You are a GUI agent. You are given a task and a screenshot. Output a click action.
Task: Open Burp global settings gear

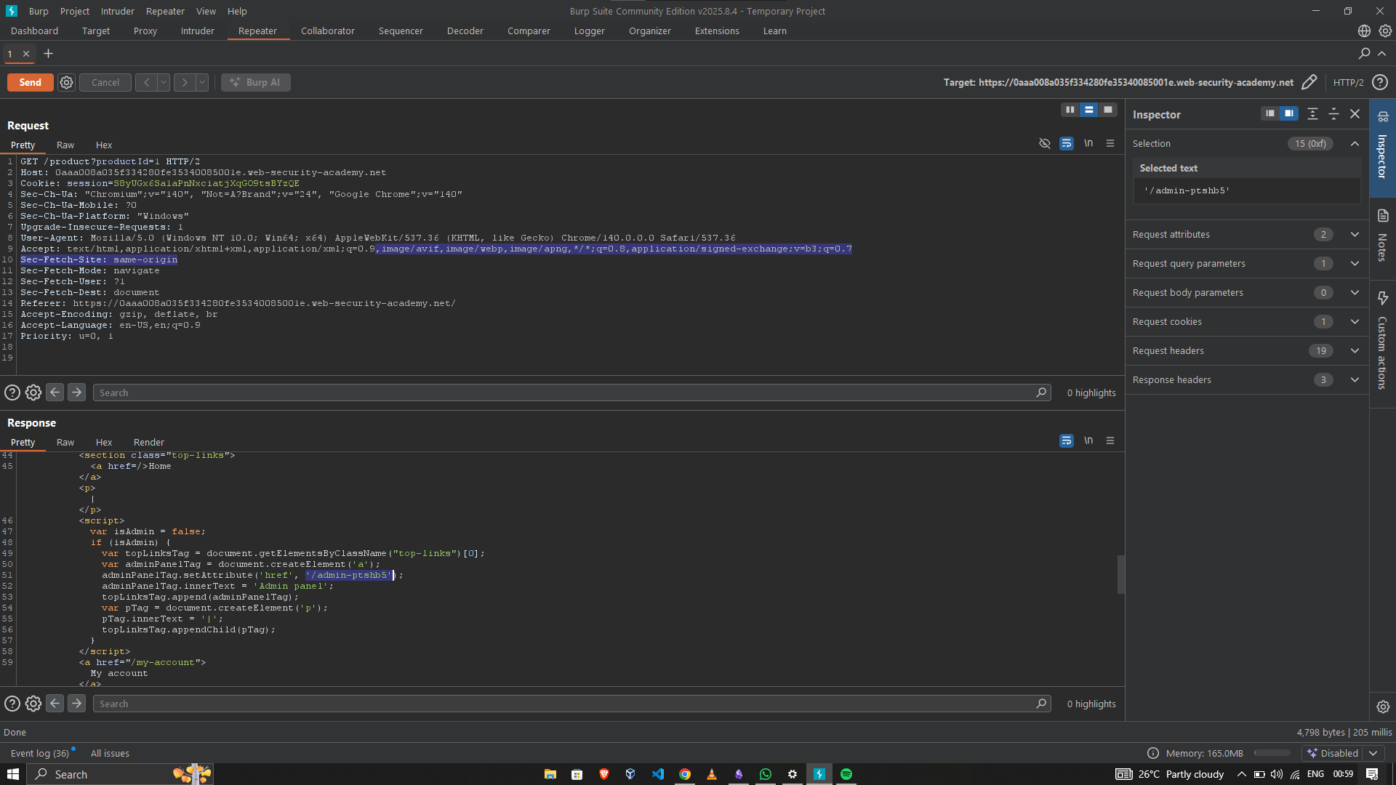pos(1385,31)
